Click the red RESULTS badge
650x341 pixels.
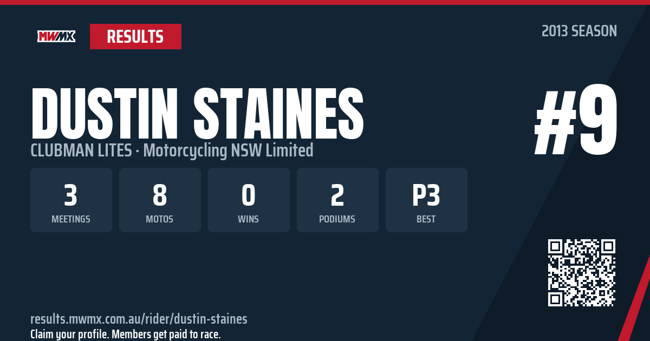135,36
